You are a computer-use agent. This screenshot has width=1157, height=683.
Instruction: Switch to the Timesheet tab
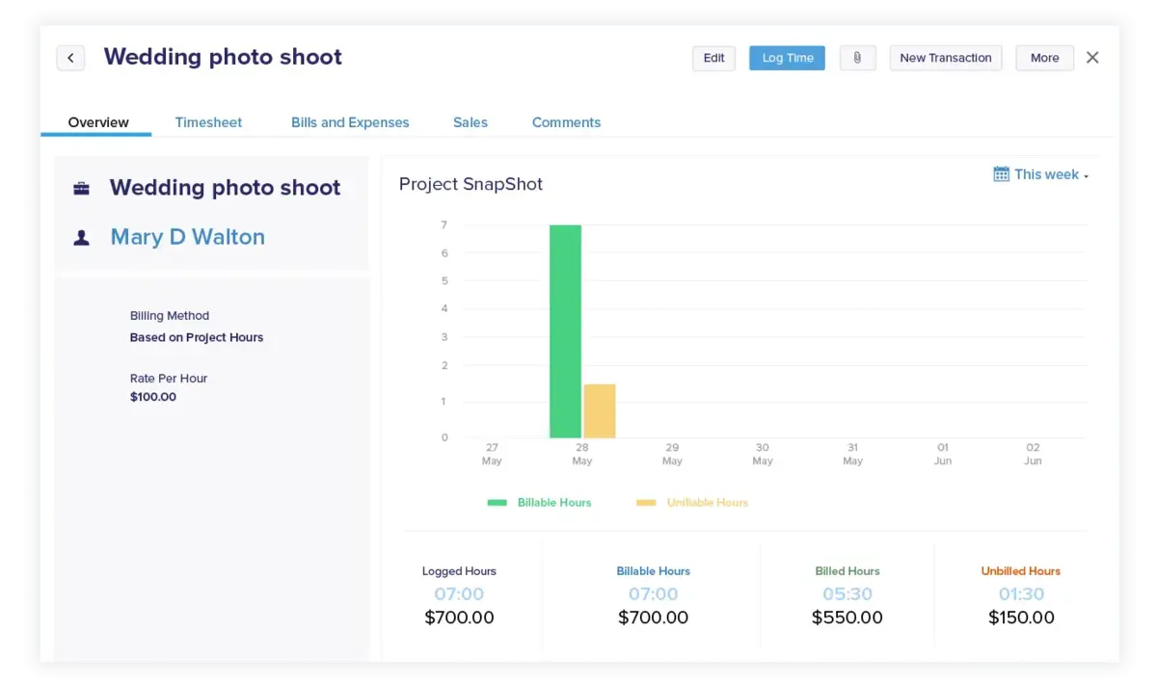pyautogui.click(x=208, y=122)
